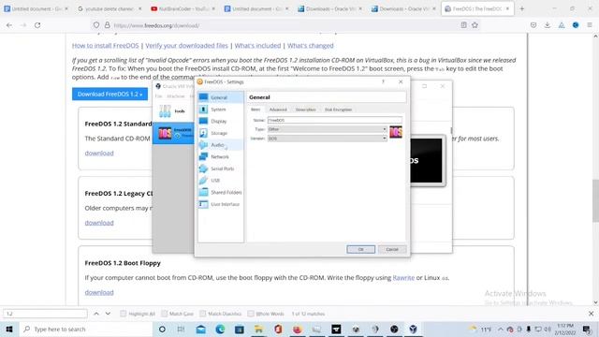Viewport: 599px width, 337px height.
Task: Click the page vertical scrollbar thumb
Action: tap(595, 200)
